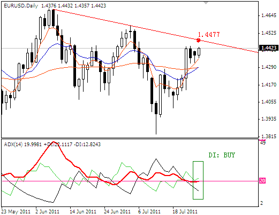Click the 1.4055 price axis label
This screenshot has height=215, width=279.
tap(269, 102)
